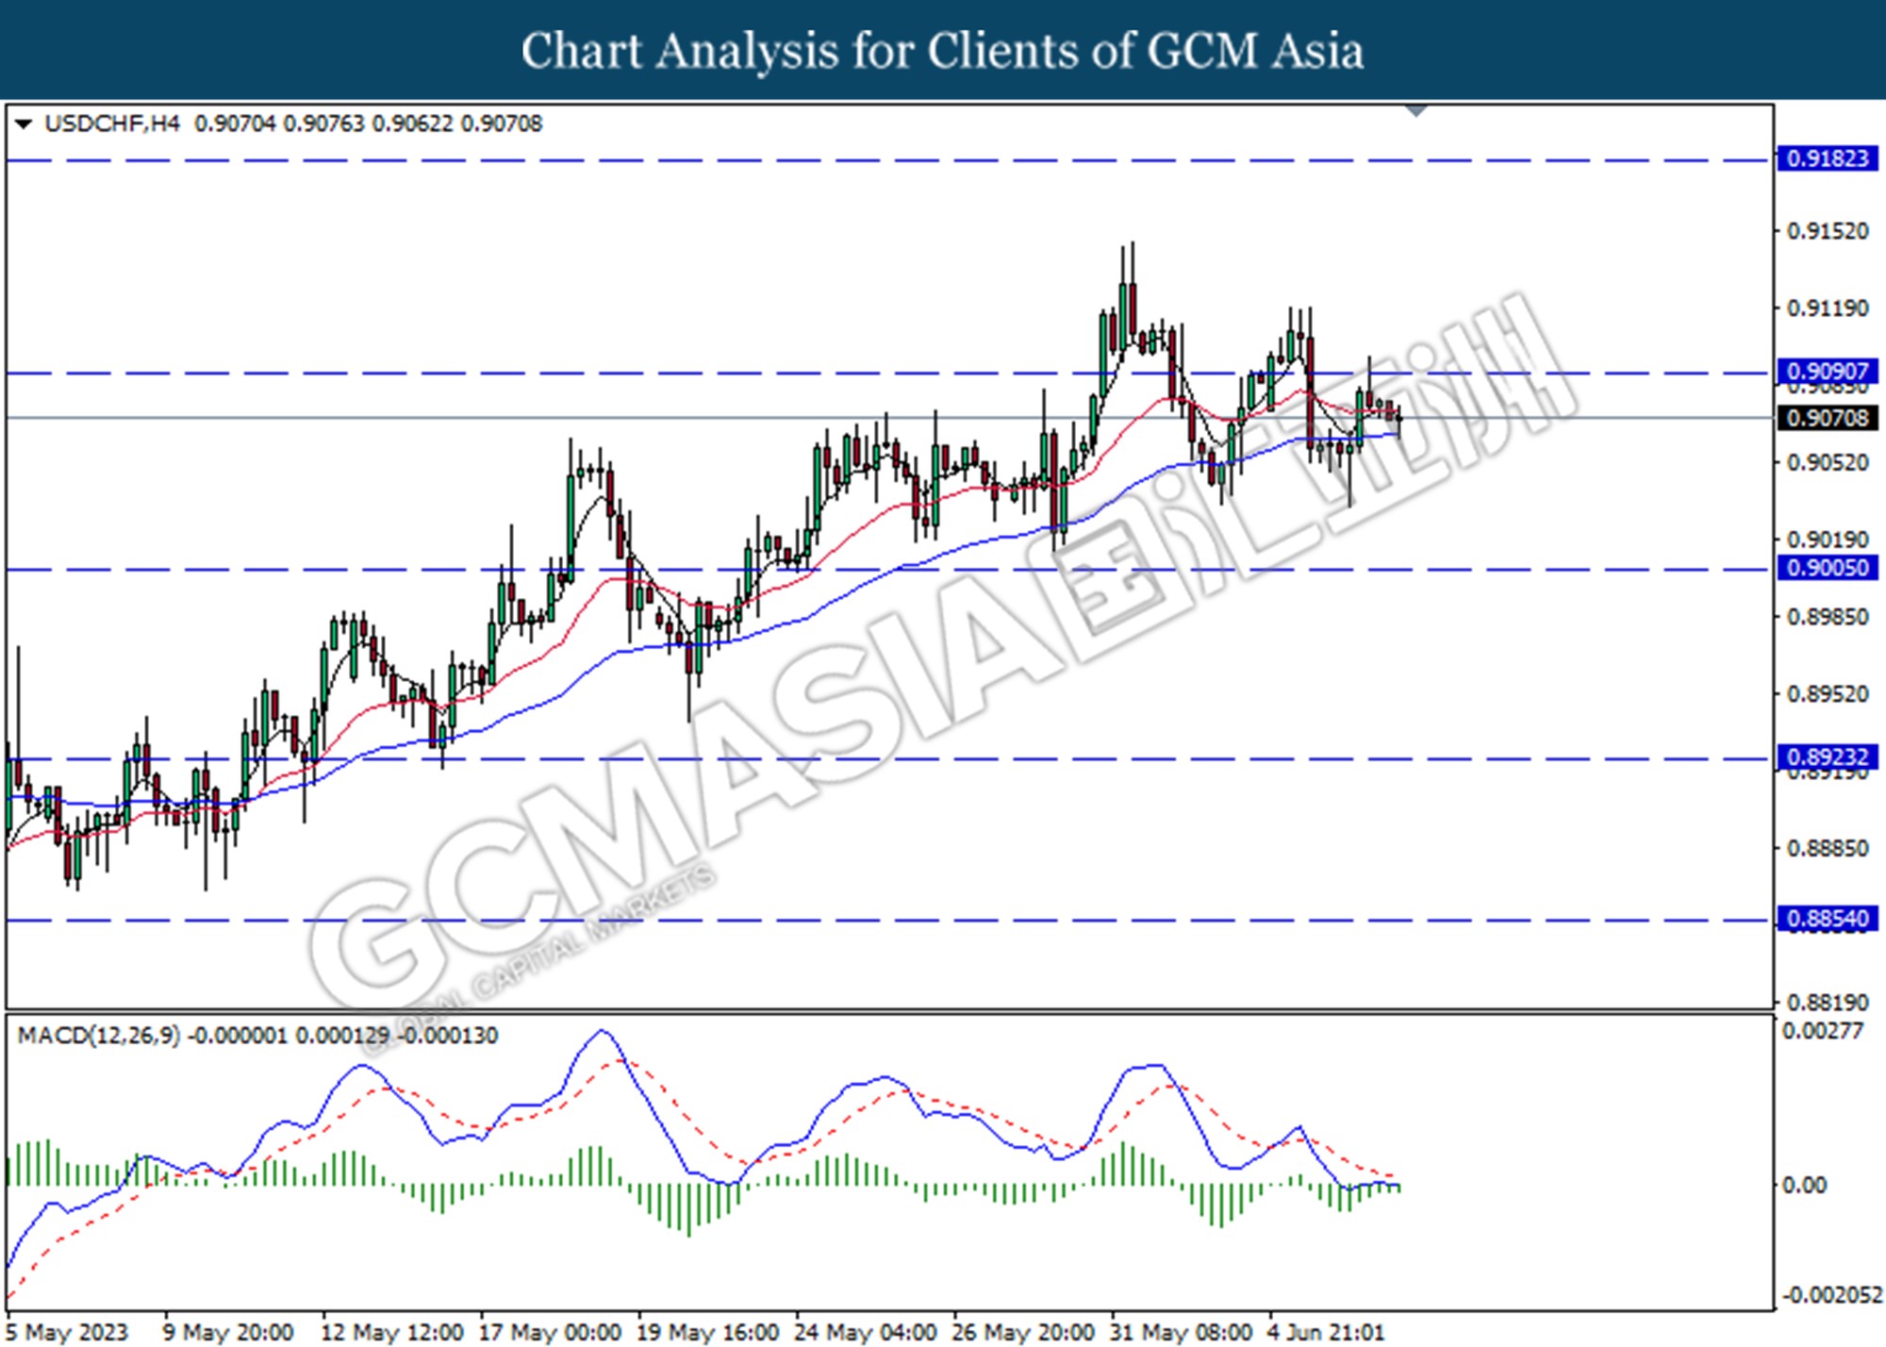
Task: Select the 0.90050 support level label
Action: click(1828, 568)
